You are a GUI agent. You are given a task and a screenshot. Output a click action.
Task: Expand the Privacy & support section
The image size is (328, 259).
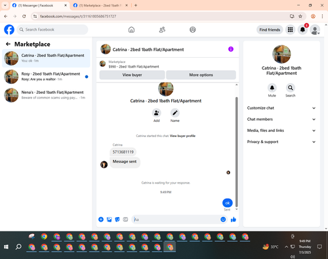point(281,142)
